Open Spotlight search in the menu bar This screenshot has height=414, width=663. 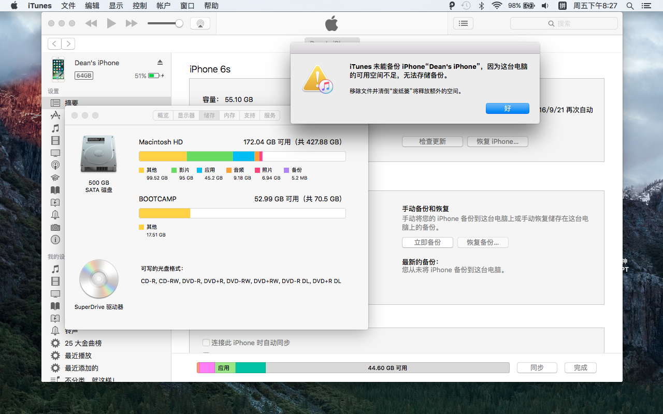[630, 6]
